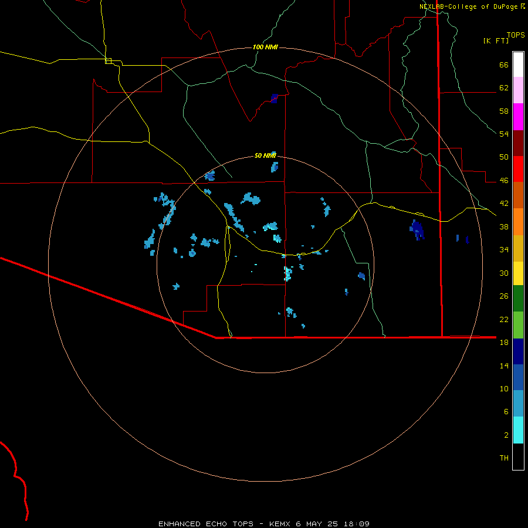Select the magenta legend swatch
528x528 pixels.
[518, 117]
